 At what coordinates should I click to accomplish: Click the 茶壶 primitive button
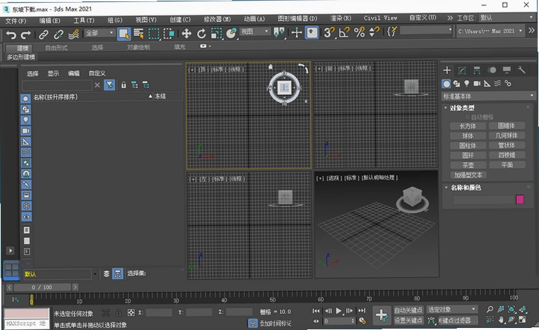[x=468, y=165]
